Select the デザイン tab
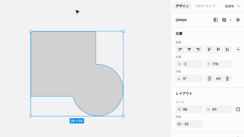244x137 pixels. tap(182, 6)
